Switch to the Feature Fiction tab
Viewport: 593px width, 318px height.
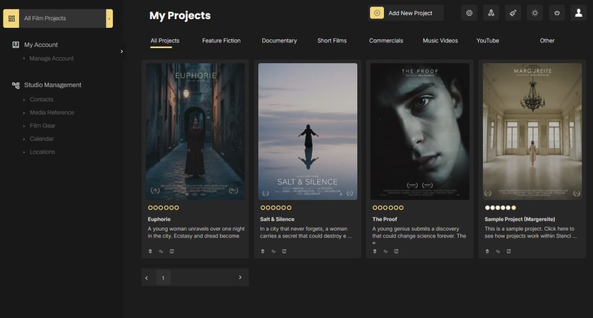coord(221,41)
